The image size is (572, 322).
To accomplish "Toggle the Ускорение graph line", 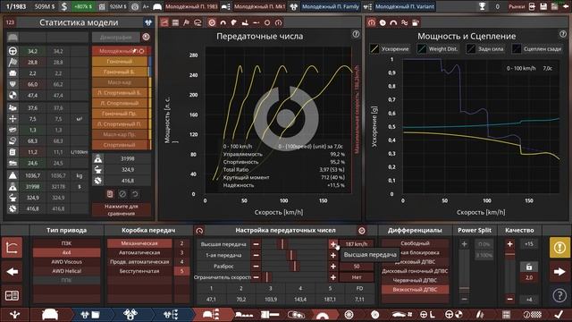I will [390, 49].
